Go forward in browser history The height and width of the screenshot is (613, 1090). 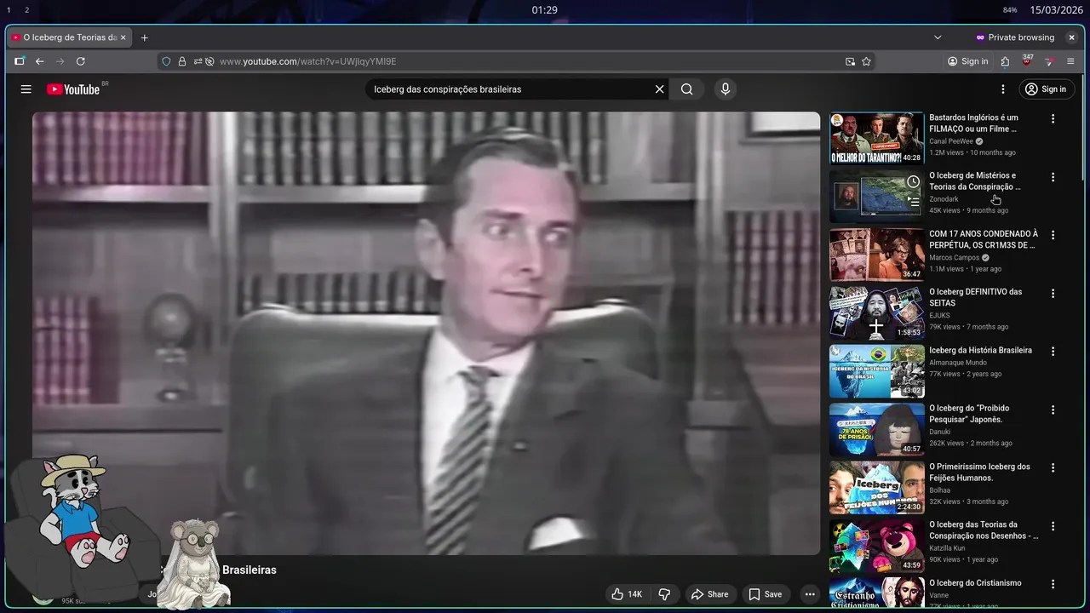coord(60,61)
